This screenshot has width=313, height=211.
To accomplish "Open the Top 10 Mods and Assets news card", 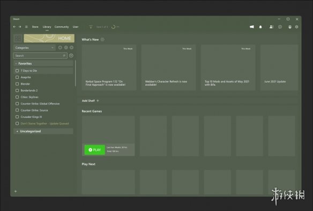I will click(228, 67).
